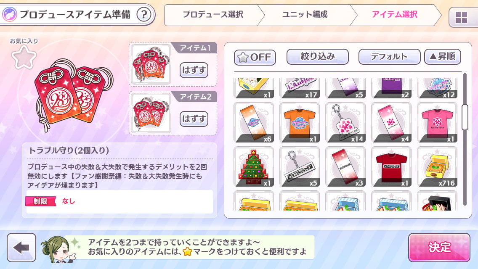Click the item list scrollbar handle
The width and height of the screenshot is (478, 269).
click(x=465, y=117)
